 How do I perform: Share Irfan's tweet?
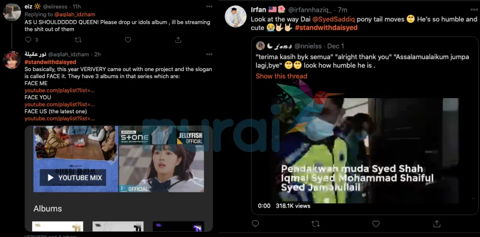436,224
